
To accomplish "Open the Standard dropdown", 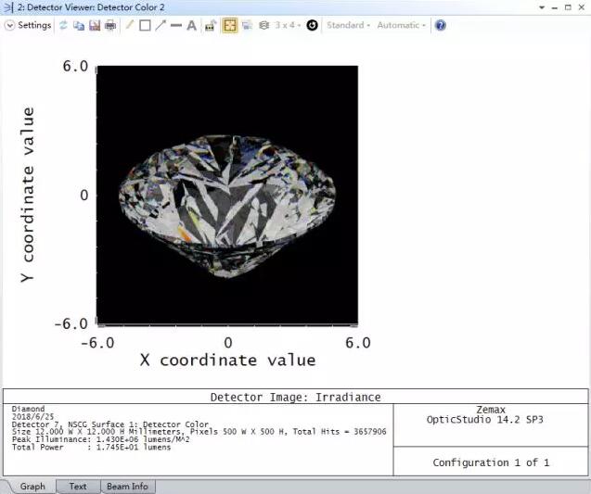I will point(348,25).
